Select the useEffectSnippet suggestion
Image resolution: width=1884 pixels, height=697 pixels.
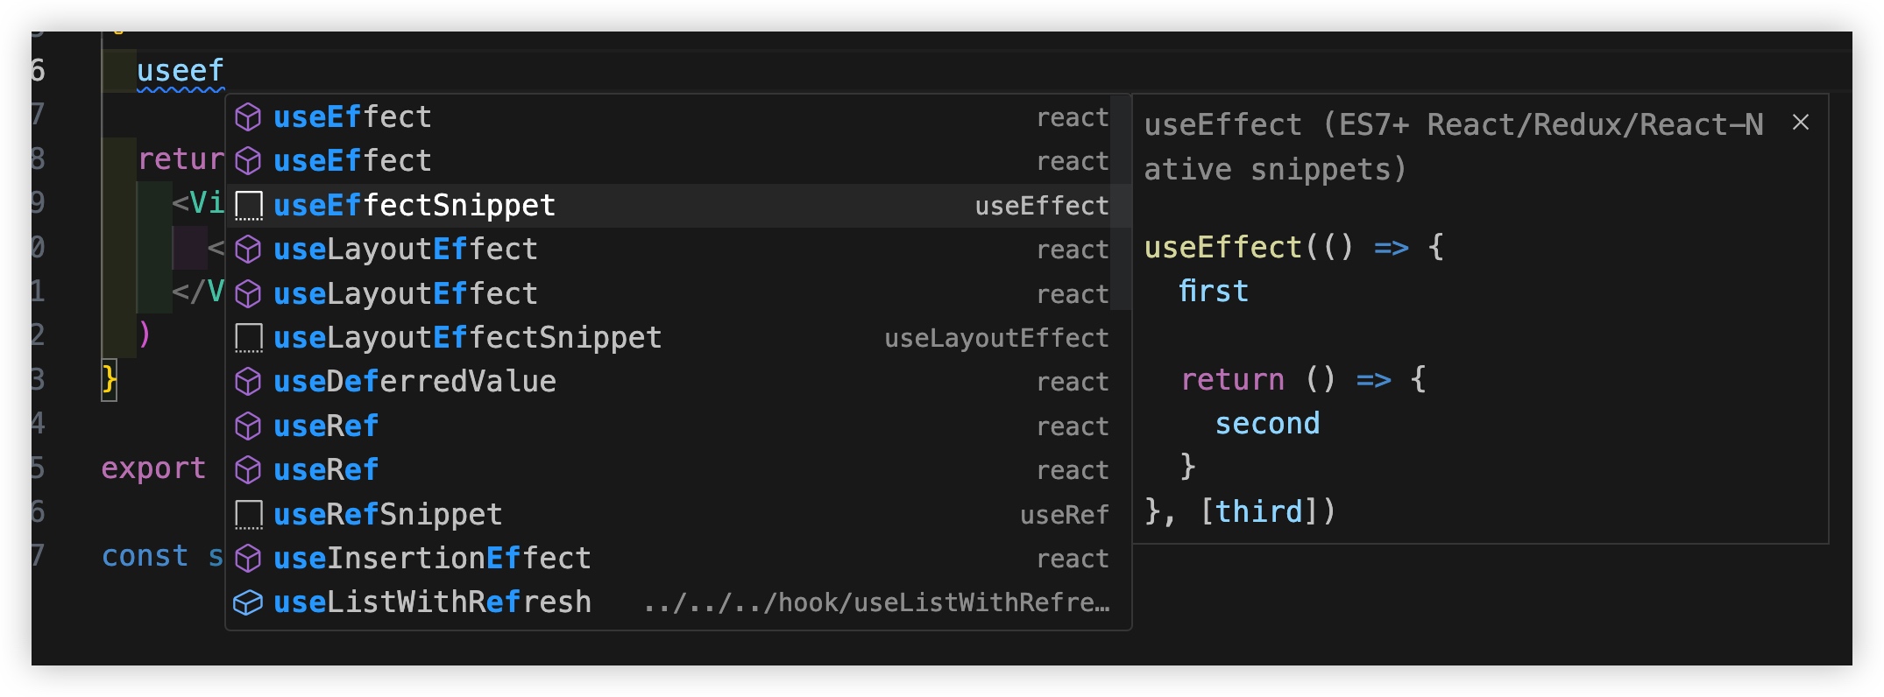(x=414, y=206)
